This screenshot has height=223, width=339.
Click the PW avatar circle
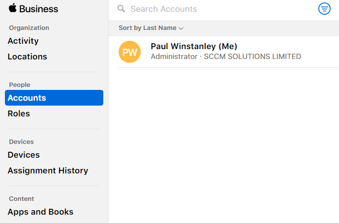(130, 52)
